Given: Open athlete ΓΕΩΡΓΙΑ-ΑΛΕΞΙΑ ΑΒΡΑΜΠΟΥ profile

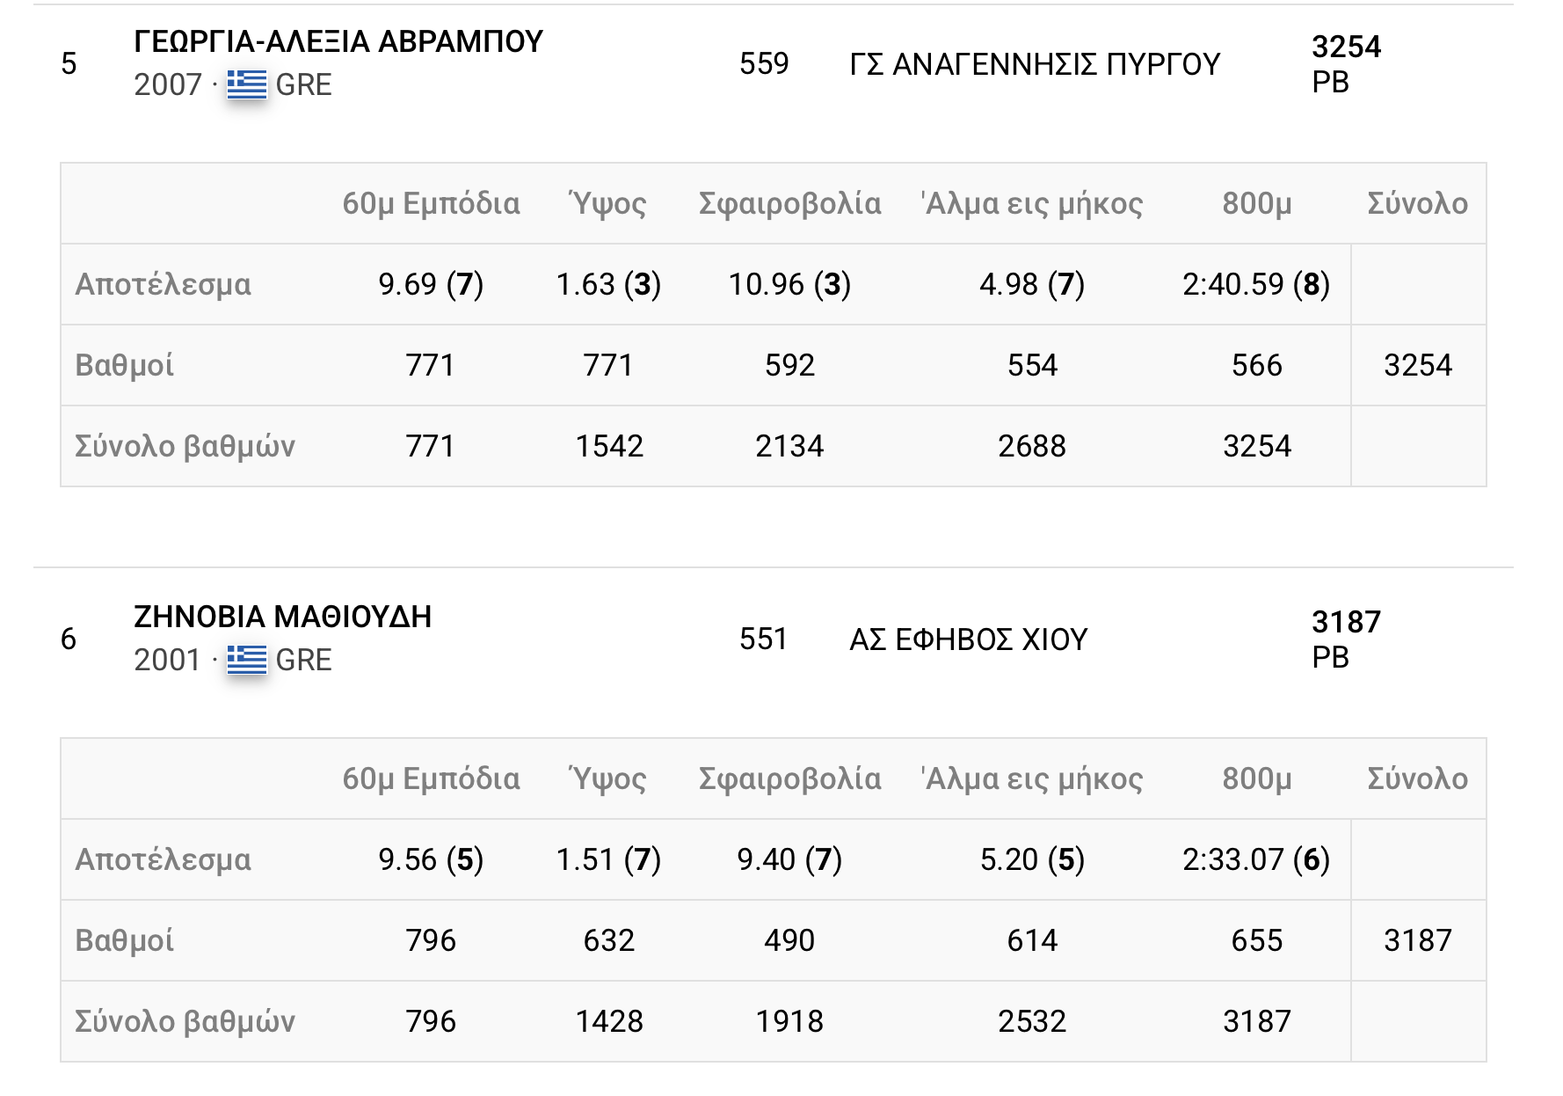Looking at the screenshot, I should click(x=338, y=41).
